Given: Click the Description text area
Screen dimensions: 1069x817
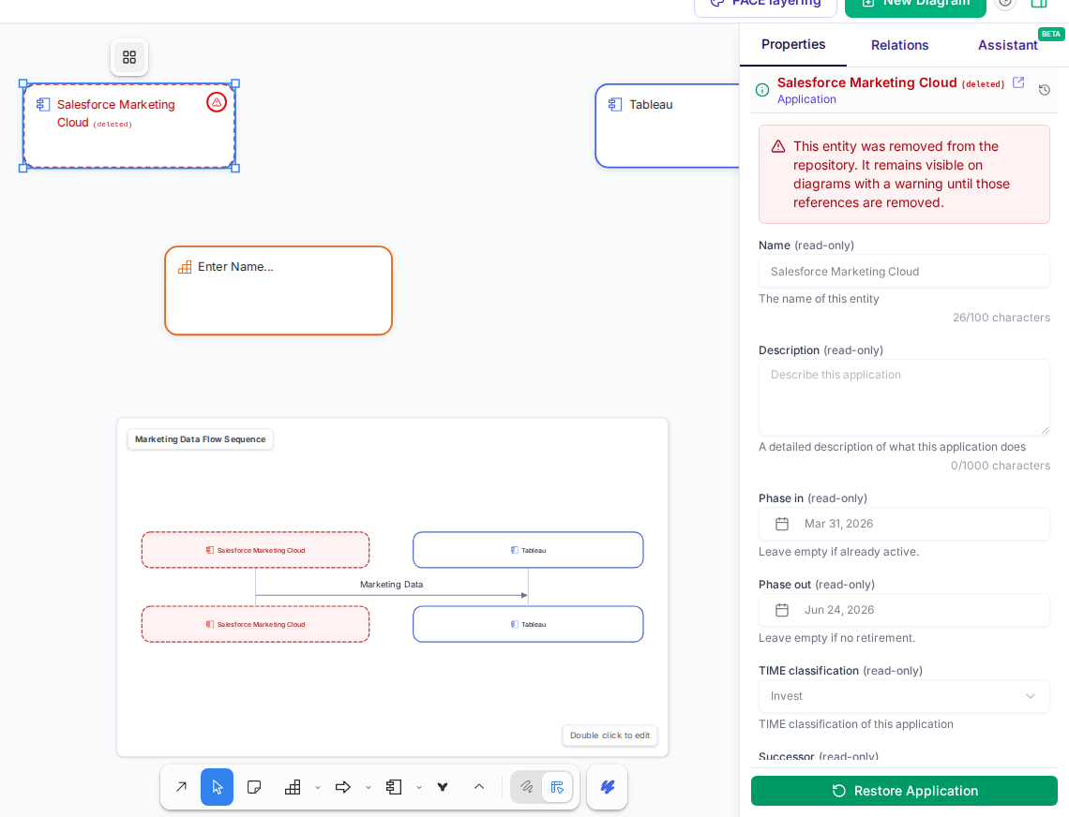Looking at the screenshot, I should tap(904, 397).
